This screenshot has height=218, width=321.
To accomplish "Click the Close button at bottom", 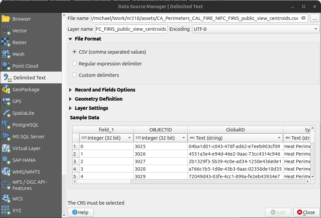I will click(306, 212).
